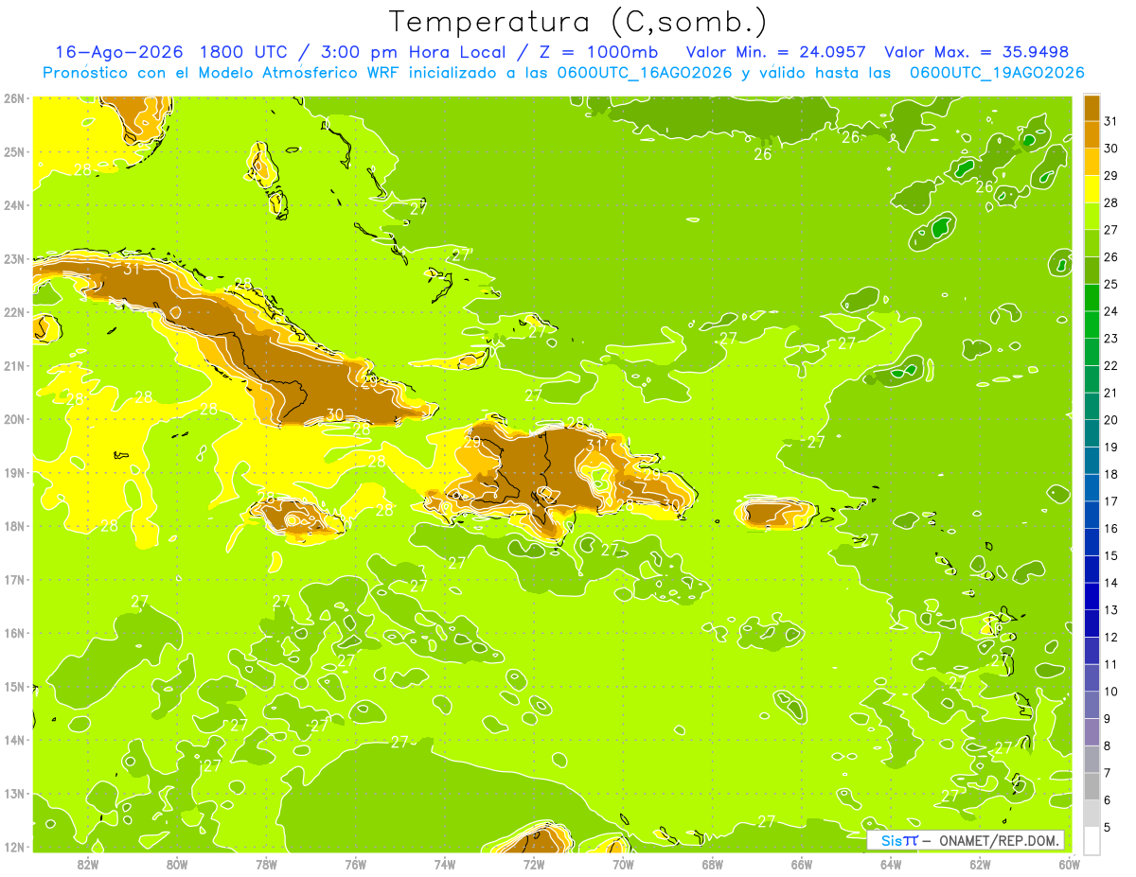Click the 78W longitude axis label
Viewport: 1136px width, 877px height.
click(266, 865)
